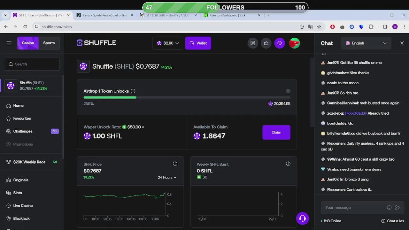The height and width of the screenshot is (230, 409).
Task: Switch to the Creator-Dashboard Kick tab
Action: tap(232, 15)
